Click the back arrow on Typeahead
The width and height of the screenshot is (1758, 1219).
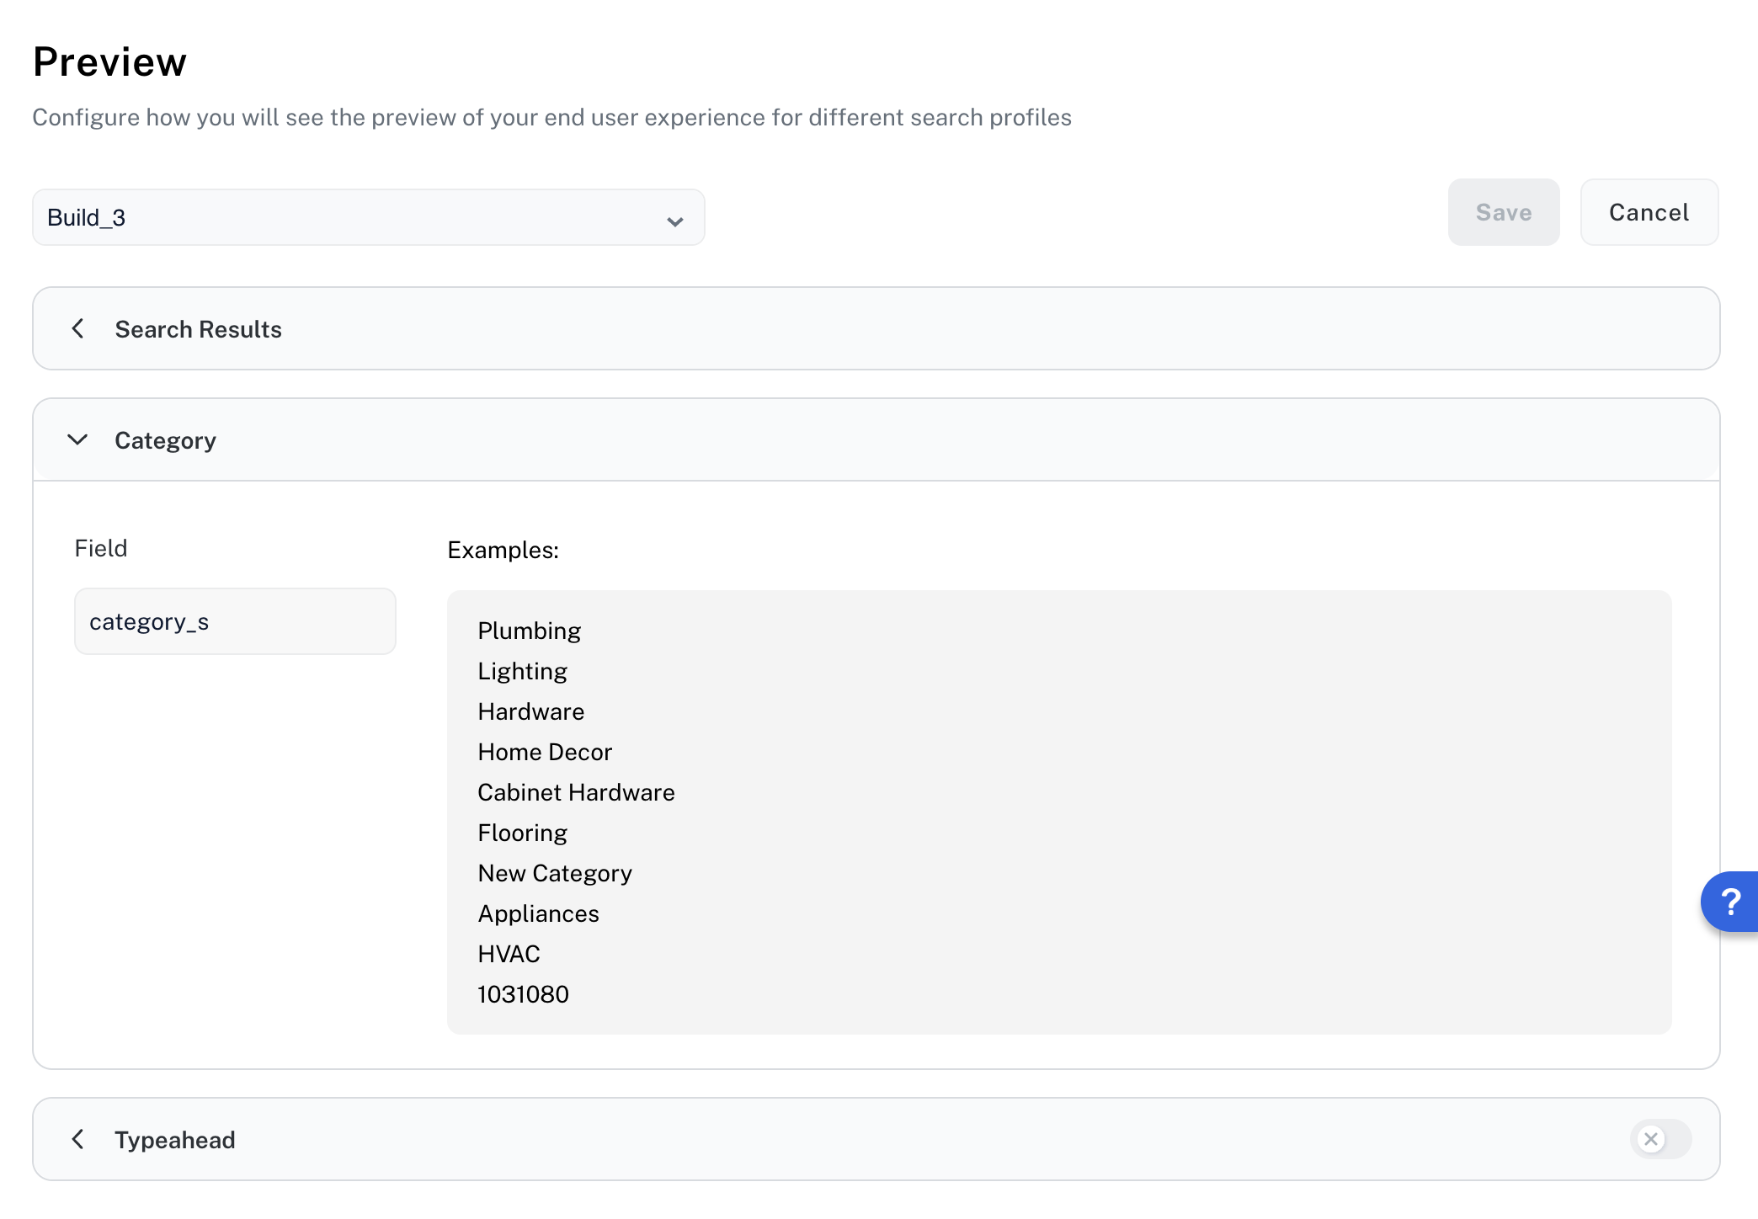77,1139
